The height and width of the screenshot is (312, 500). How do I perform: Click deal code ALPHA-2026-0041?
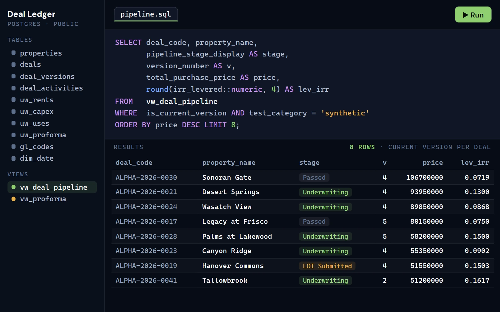pyautogui.click(x=146, y=280)
